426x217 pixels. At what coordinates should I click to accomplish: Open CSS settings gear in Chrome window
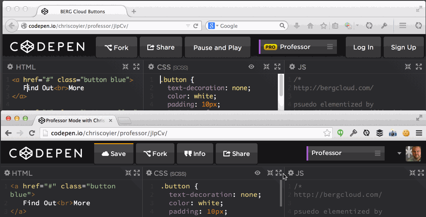(x=149, y=173)
